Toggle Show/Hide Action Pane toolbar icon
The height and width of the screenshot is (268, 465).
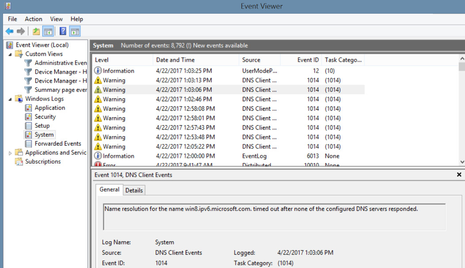[x=75, y=31]
